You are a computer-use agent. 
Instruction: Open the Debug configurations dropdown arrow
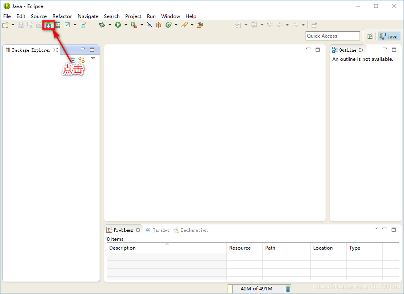pos(110,25)
